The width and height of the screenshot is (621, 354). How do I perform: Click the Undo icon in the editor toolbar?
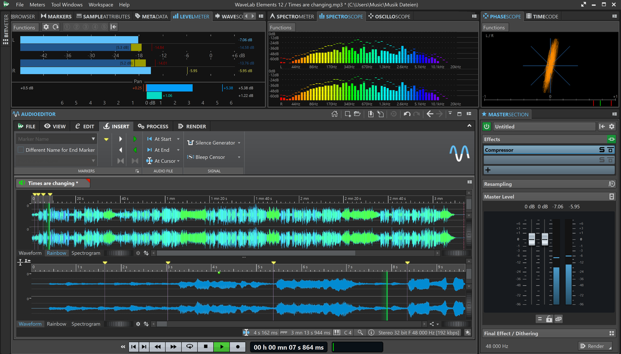(406, 114)
